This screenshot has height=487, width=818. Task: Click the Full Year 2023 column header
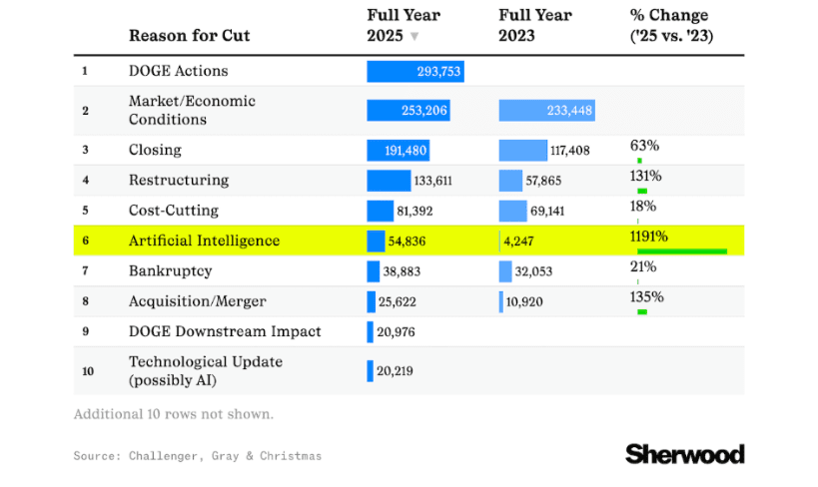point(535,26)
